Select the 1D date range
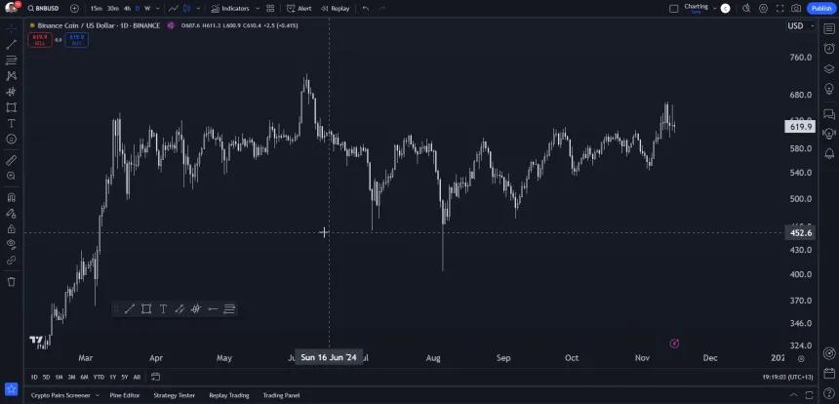This screenshot has height=404, width=839. click(x=34, y=378)
